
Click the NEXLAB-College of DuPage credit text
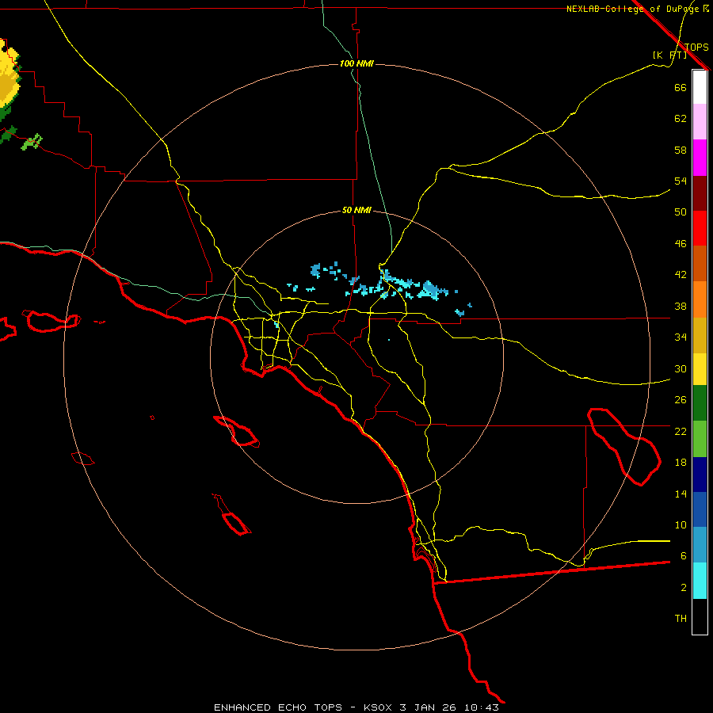(634, 9)
